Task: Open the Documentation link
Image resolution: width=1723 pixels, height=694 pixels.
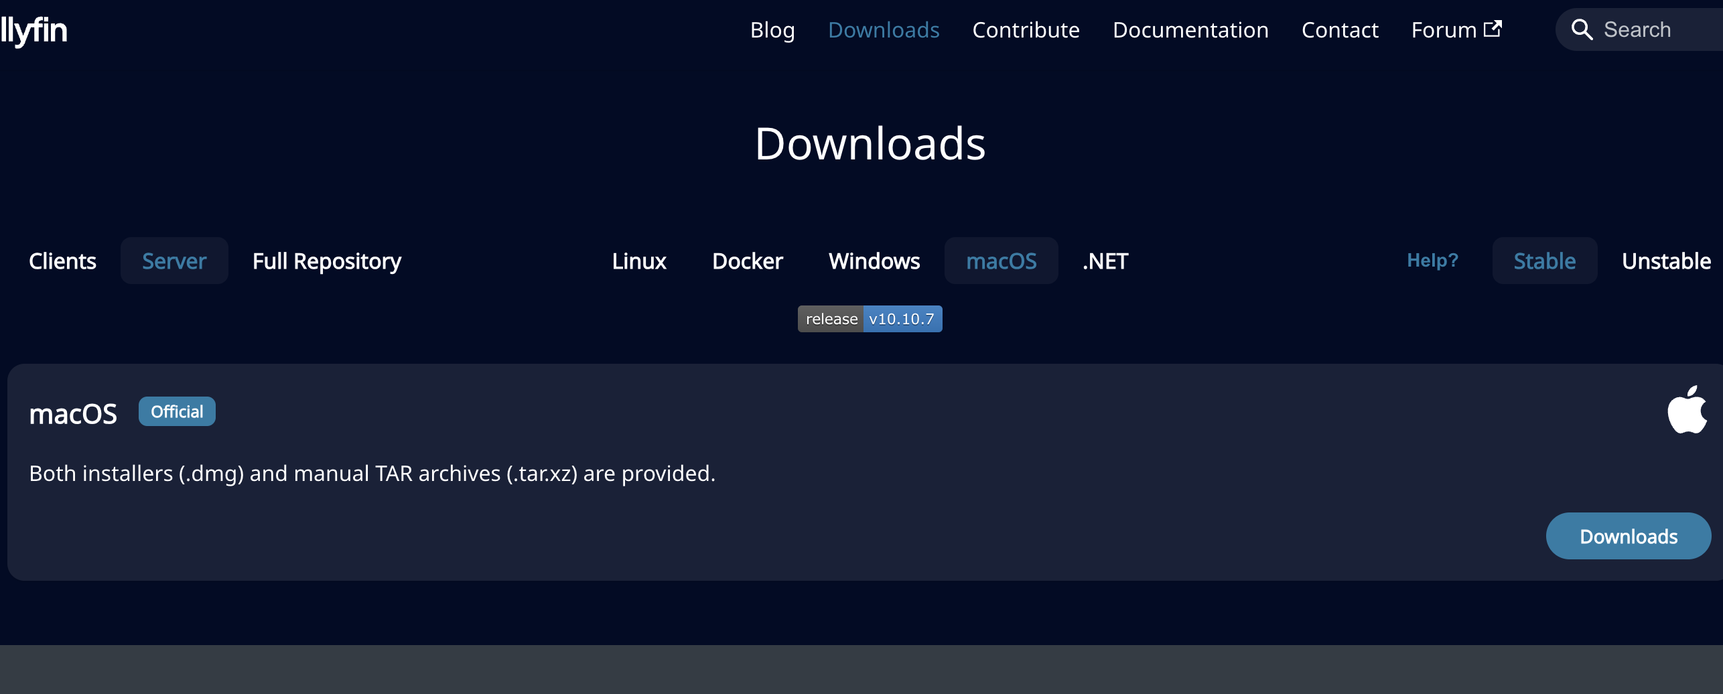Action: click(1190, 30)
